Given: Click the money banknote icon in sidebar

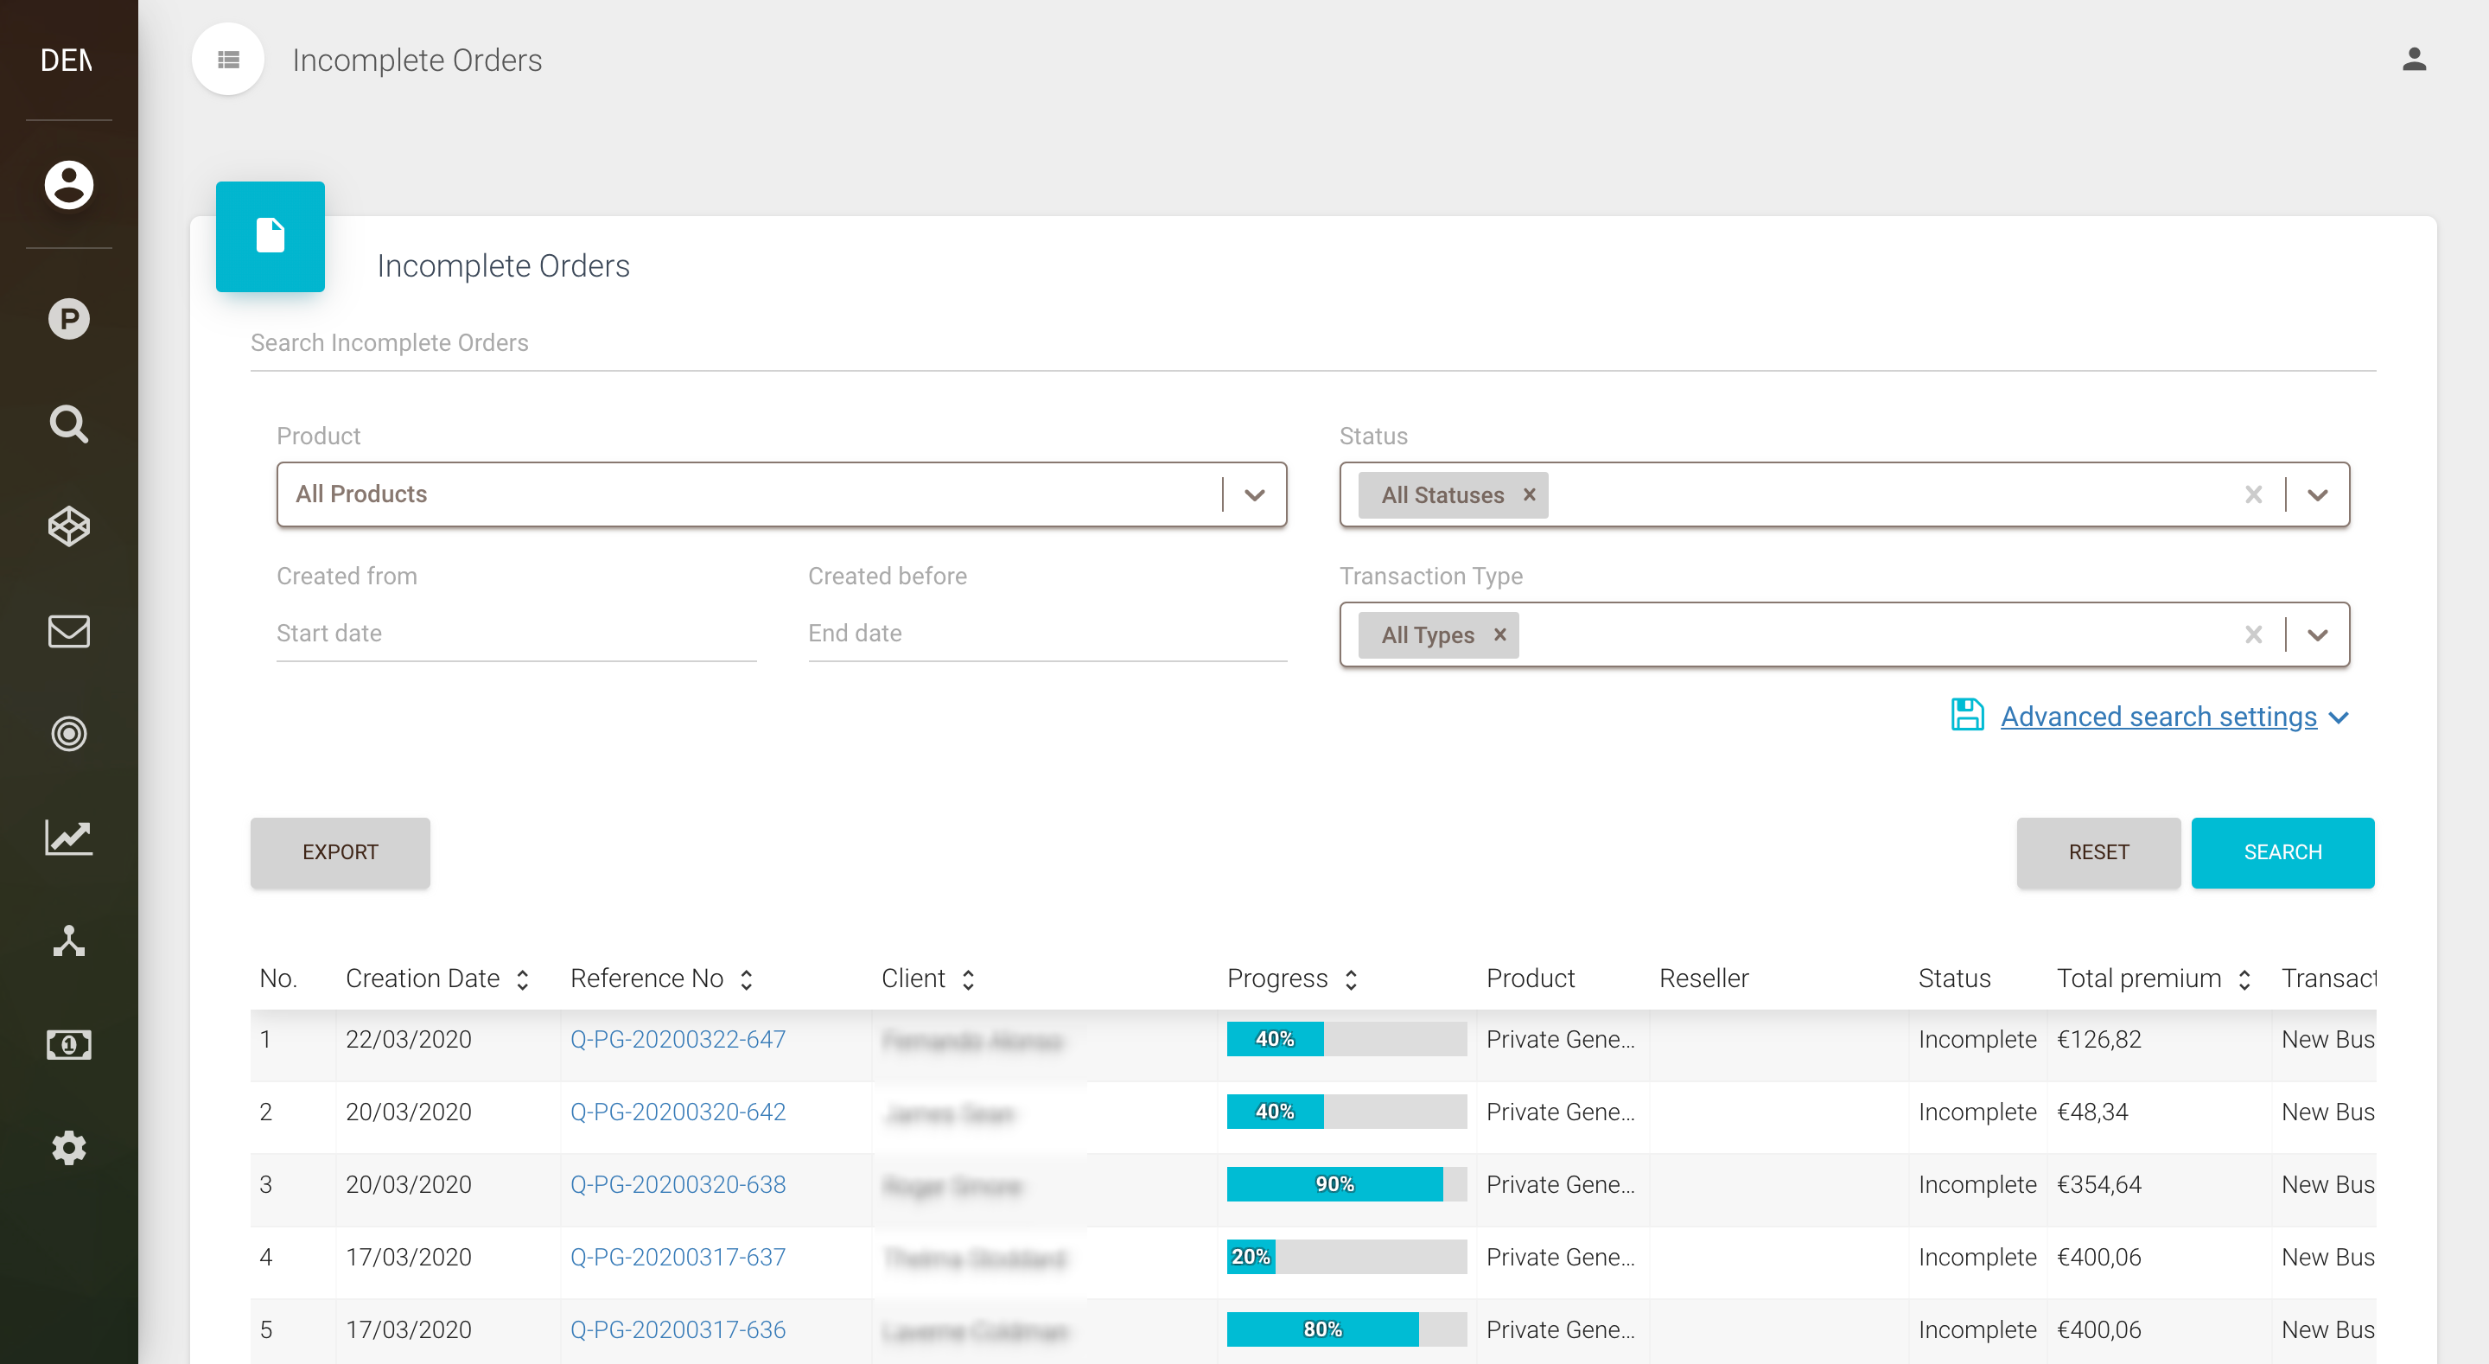Looking at the screenshot, I should 68,1044.
